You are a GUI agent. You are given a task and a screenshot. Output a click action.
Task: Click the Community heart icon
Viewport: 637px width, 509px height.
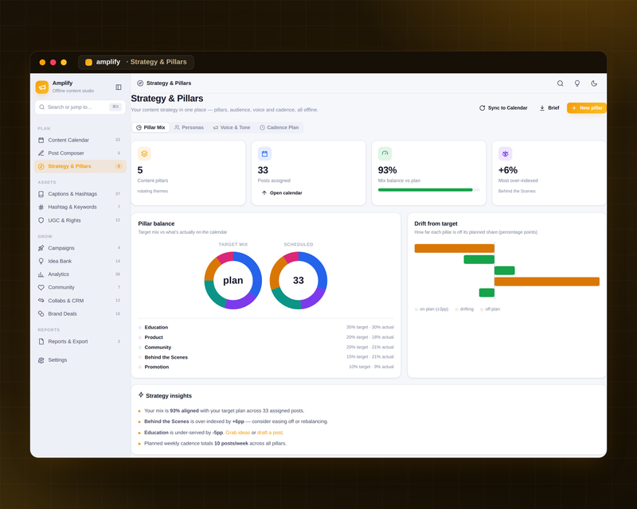pyautogui.click(x=41, y=287)
